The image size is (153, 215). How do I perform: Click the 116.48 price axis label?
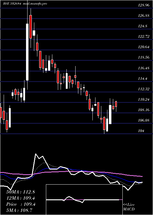tap(144, 68)
